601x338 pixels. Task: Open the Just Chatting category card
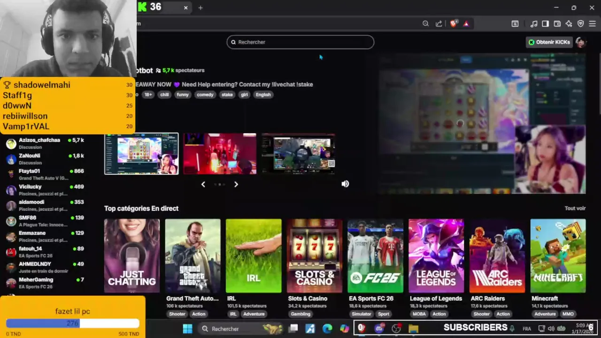pos(132,256)
